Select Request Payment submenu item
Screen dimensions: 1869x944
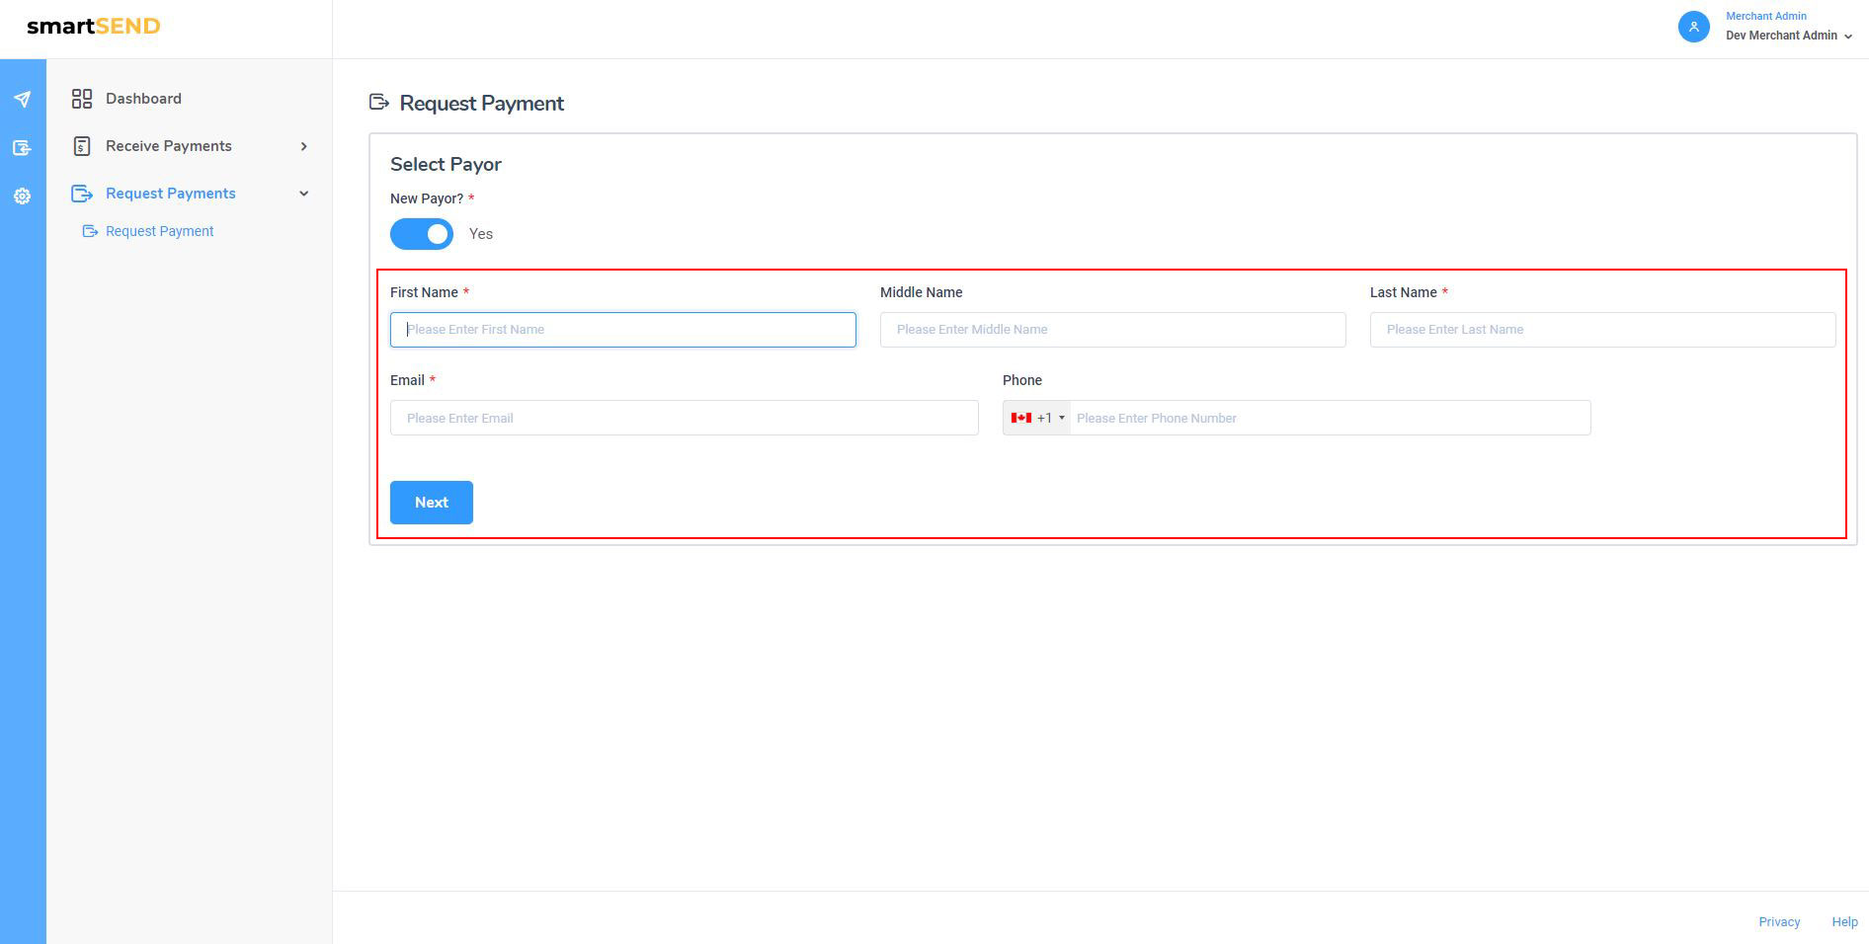coord(159,231)
